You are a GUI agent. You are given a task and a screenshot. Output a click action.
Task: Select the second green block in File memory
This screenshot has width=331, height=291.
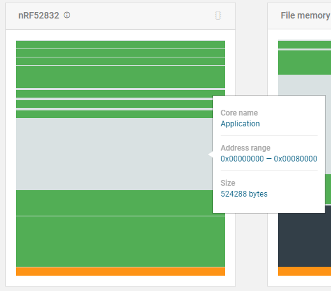(x=304, y=63)
